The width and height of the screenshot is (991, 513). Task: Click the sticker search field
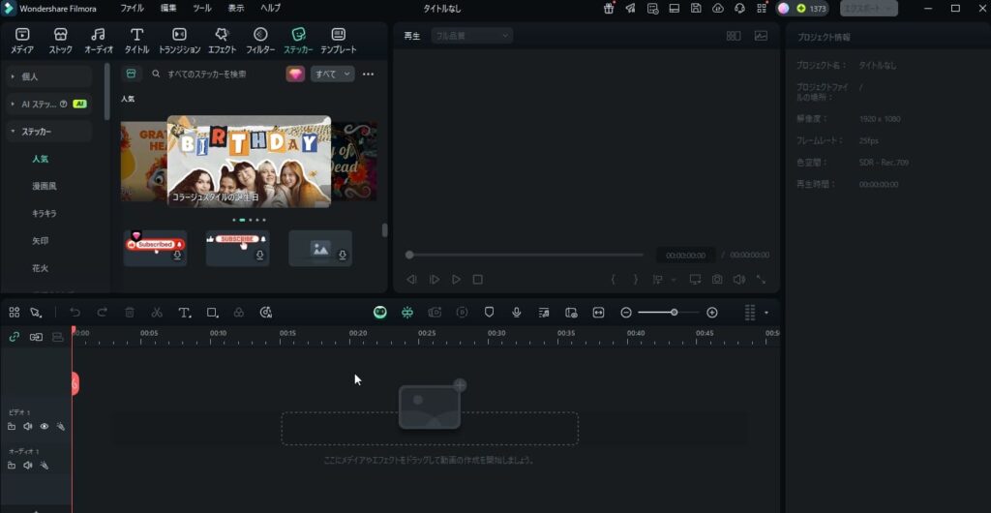click(215, 74)
